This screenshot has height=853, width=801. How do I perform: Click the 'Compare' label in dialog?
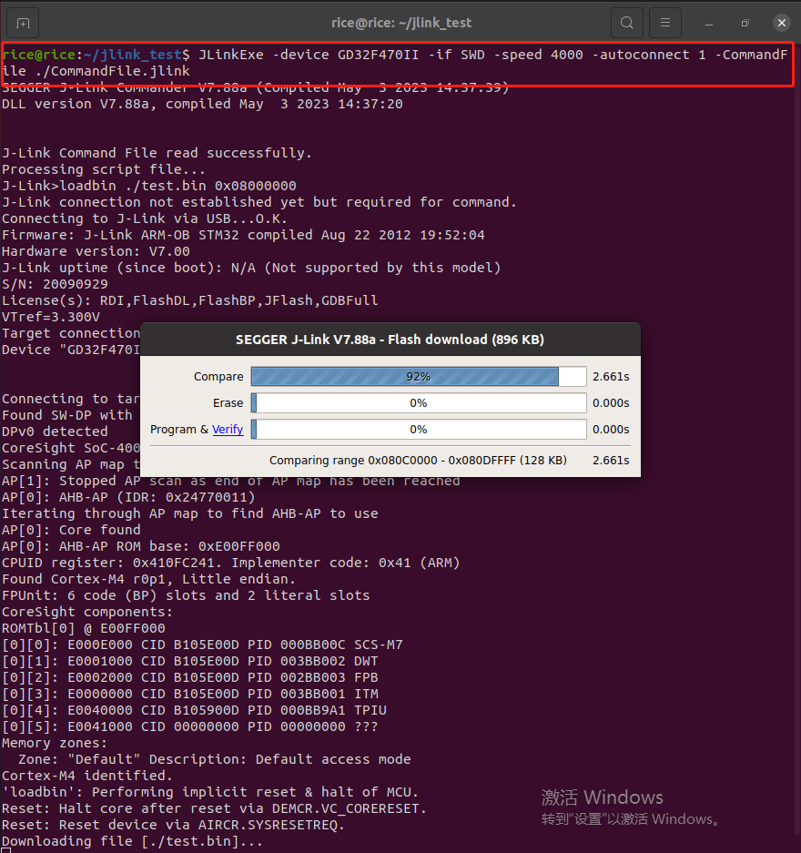[x=218, y=377]
